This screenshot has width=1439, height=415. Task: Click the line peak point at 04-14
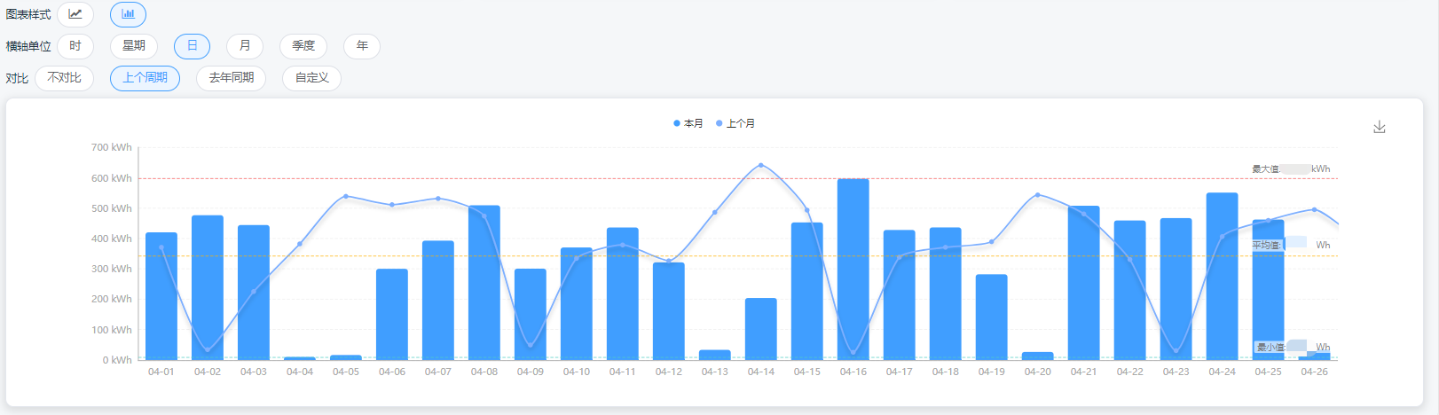click(x=761, y=165)
